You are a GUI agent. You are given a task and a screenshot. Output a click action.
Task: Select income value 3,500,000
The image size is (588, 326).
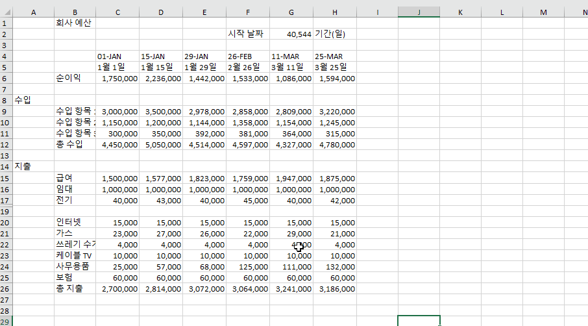161,112
